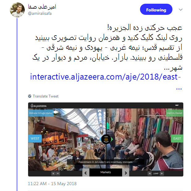Open the author's profile picture
This screenshot has height=191, width=191.
click(17, 10)
